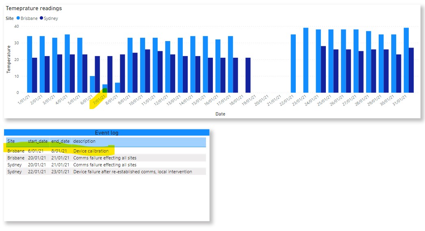Sort table by start_date column header
The image size is (425, 231).
[x=37, y=141]
